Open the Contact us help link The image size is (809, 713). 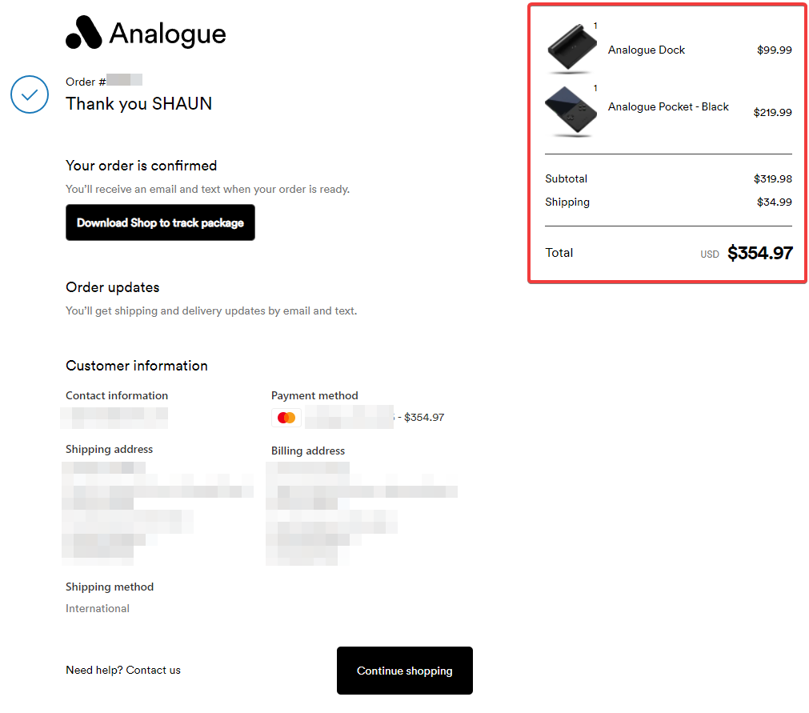pos(153,670)
